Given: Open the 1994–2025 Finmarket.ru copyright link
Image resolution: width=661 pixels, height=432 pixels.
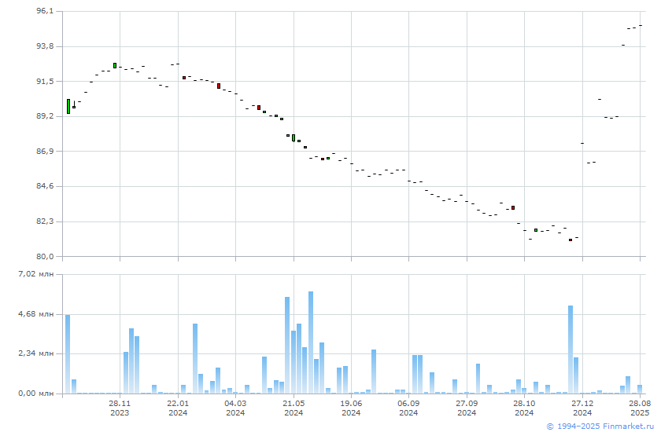Looking at the screenshot, I should pyautogui.click(x=600, y=427).
